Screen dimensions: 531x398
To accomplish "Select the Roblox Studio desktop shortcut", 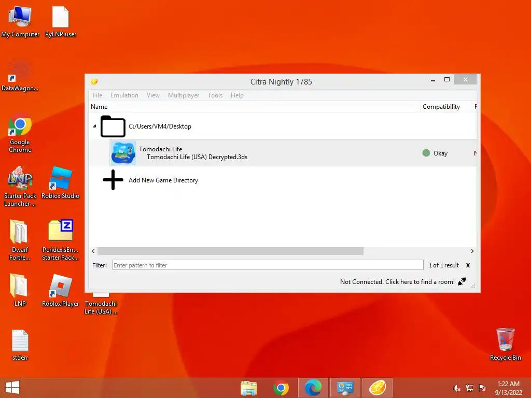I will (x=60, y=183).
